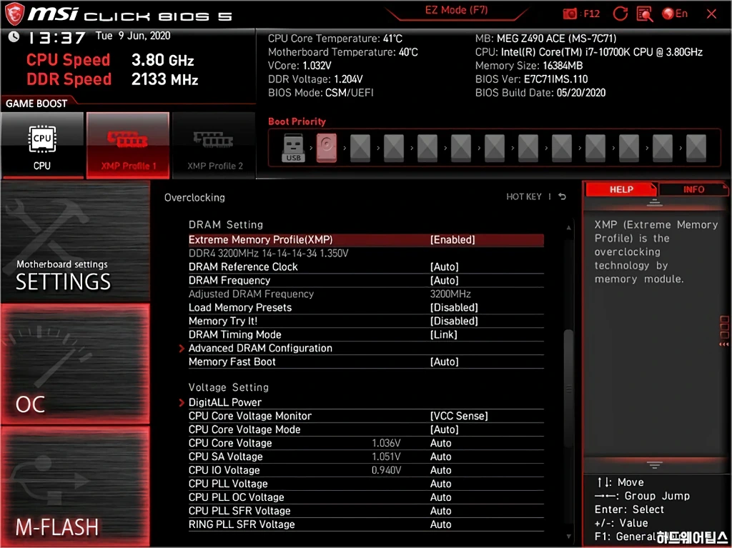Screen dimensions: 732x548
Task: Click the circular arrow reset icon
Action: pyautogui.click(x=620, y=14)
